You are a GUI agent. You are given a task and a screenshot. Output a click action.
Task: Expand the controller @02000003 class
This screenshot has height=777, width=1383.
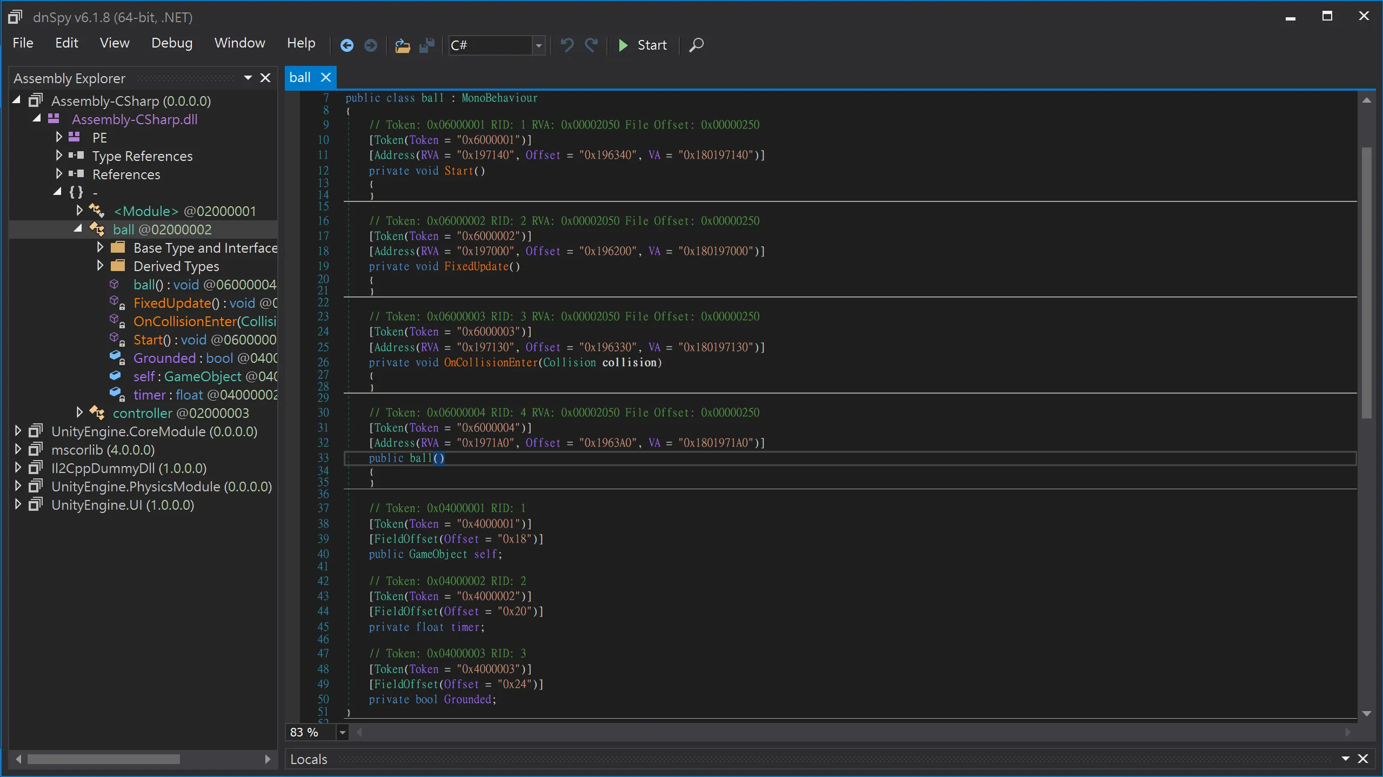[79, 413]
